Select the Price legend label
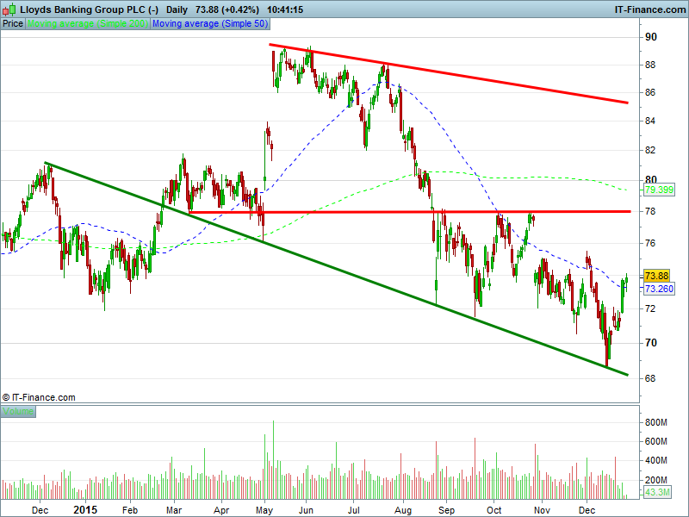This screenshot has height=517, width=689. [x=13, y=24]
